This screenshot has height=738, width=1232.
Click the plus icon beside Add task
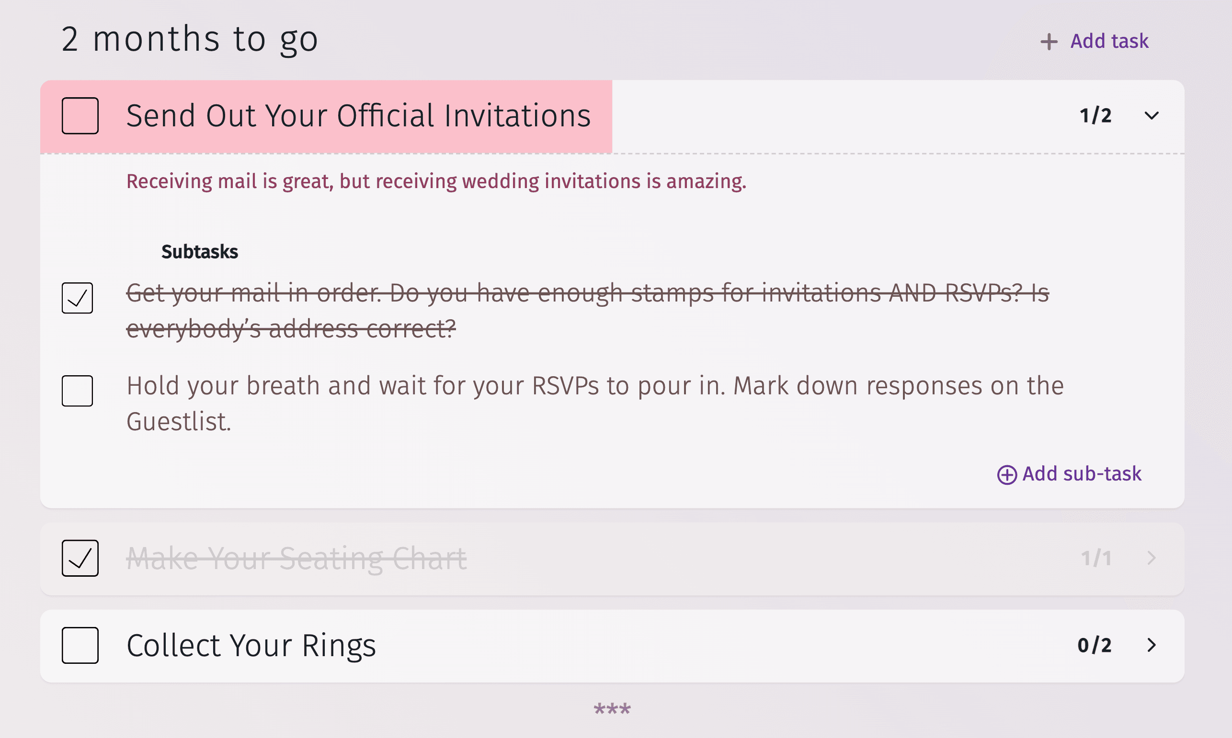[1049, 41]
